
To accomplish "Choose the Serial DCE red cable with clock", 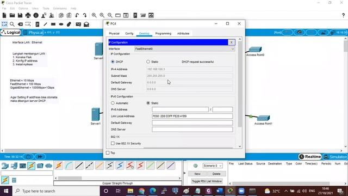I will pos(130,166).
